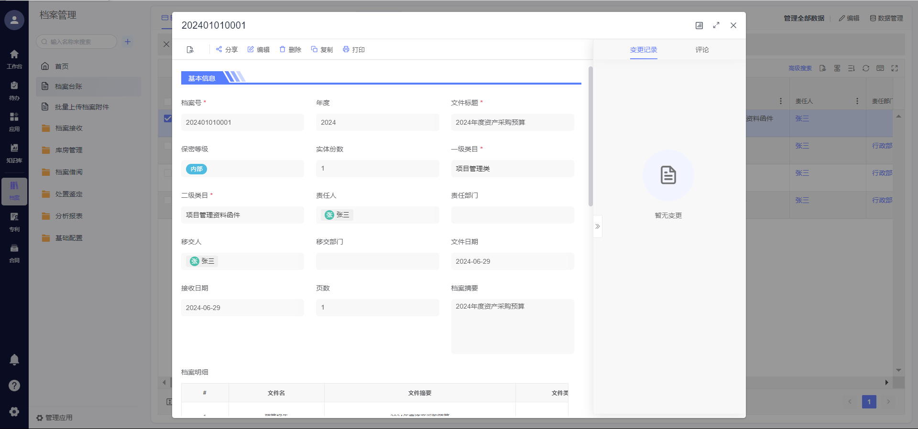
Task: Click the Print icon
Action: (x=346, y=49)
